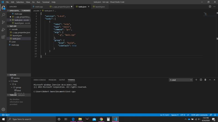The image size is (218, 122).
Task: Open the Mail app from taskbar
Action: coord(94,119)
